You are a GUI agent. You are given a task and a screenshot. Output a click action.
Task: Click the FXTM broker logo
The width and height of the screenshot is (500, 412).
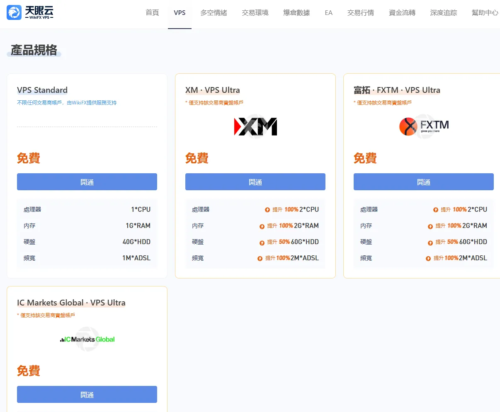pyautogui.click(x=424, y=126)
